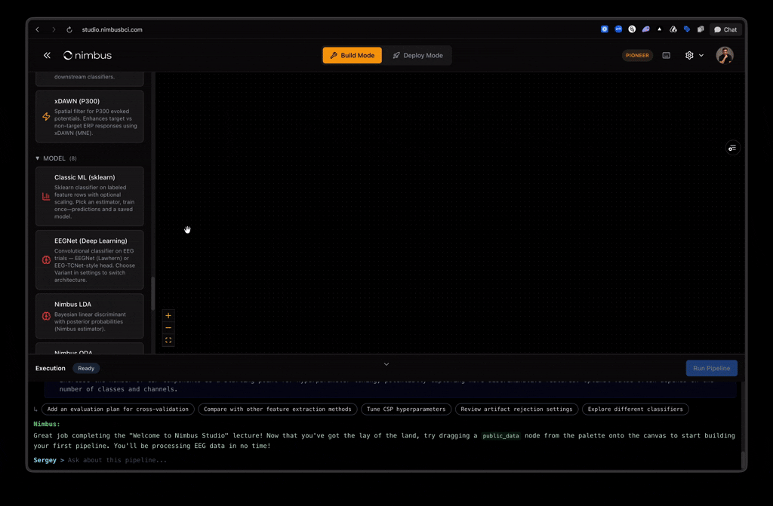Zoom out the canvas with minus button
The image size is (773, 506).
click(x=168, y=327)
